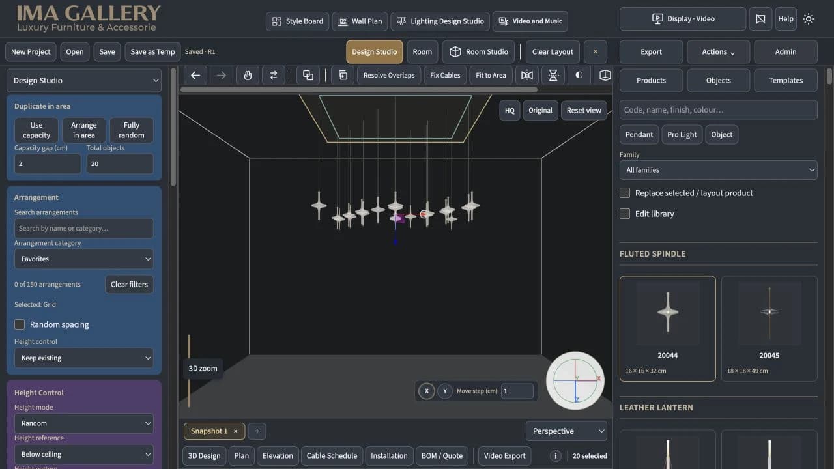
Task: Toggle the X axis move button
Action: click(x=427, y=391)
